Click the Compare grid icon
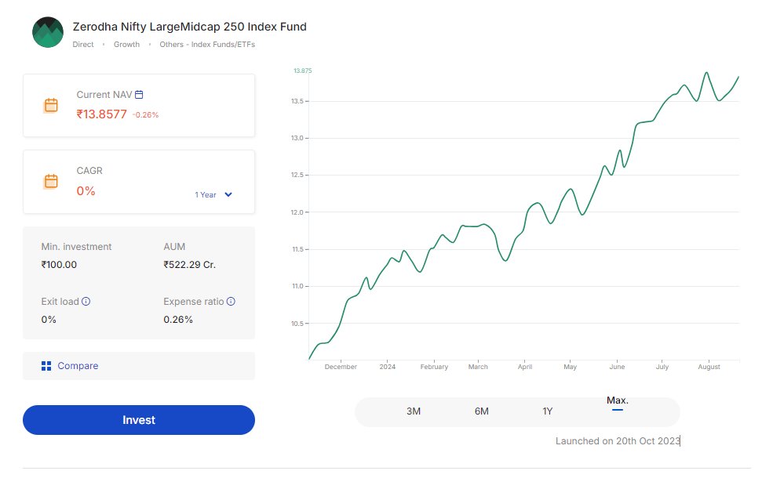773x478 pixels. click(x=46, y=366)
